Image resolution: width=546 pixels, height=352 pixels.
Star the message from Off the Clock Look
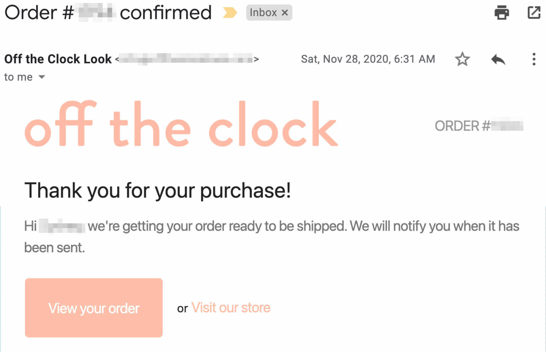point(462,59)
